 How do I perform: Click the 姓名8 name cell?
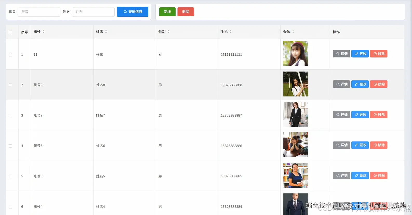click(x=101, y=85)
